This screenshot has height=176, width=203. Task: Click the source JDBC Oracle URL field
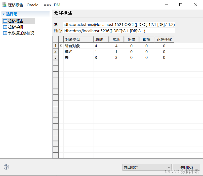119,24
